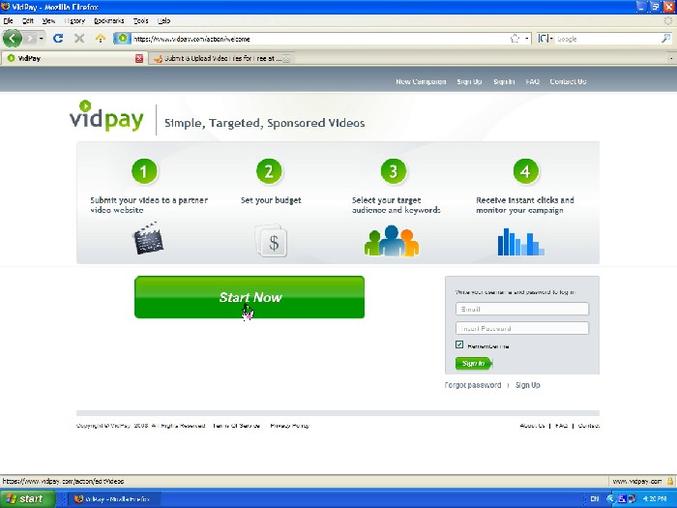Open the back/forward history dropdown arrow
This screenshot has height=508, width=677.
click(41, 39)
